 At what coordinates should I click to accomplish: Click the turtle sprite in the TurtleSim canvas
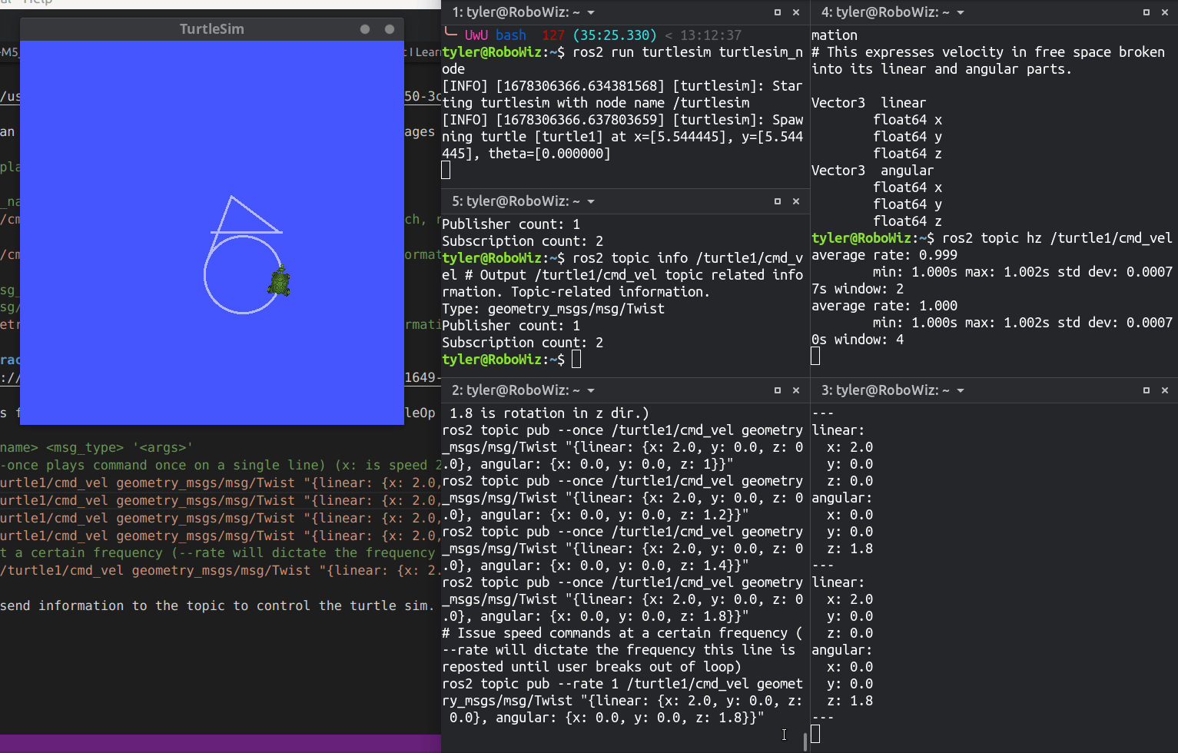point(279,282)
